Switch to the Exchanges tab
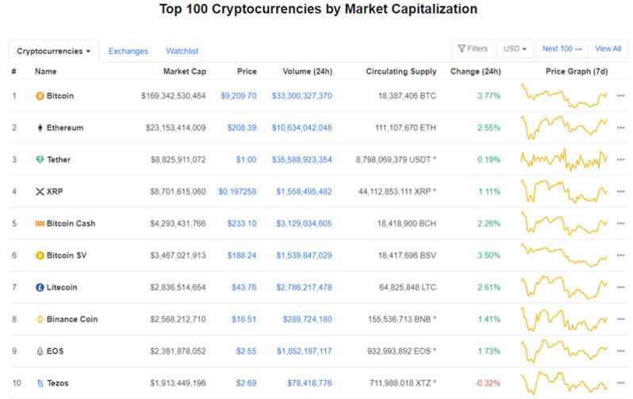Screen dimensions: 633x399 tap(129, 51)
